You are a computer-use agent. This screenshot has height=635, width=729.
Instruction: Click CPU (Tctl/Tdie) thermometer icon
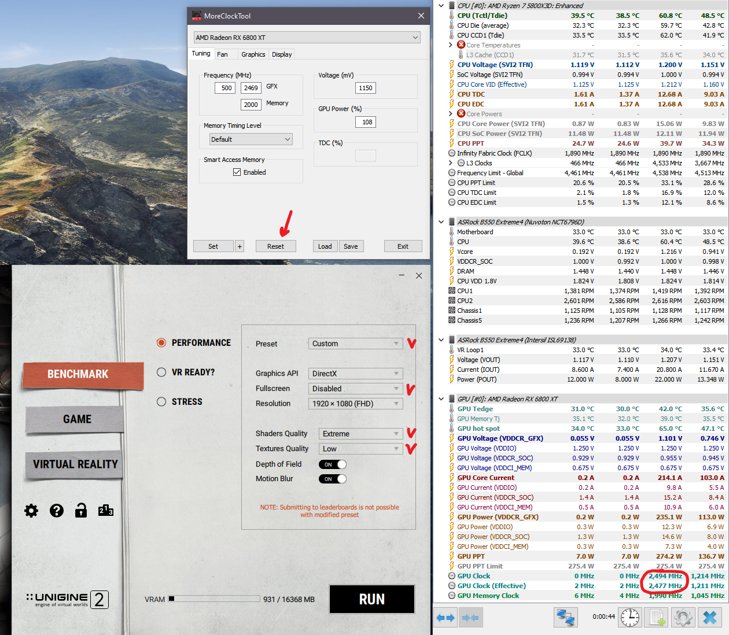pyautogui.click(x=452, y=16)
